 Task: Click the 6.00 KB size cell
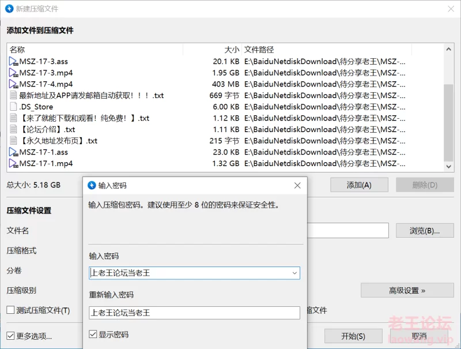pos(226,107)
